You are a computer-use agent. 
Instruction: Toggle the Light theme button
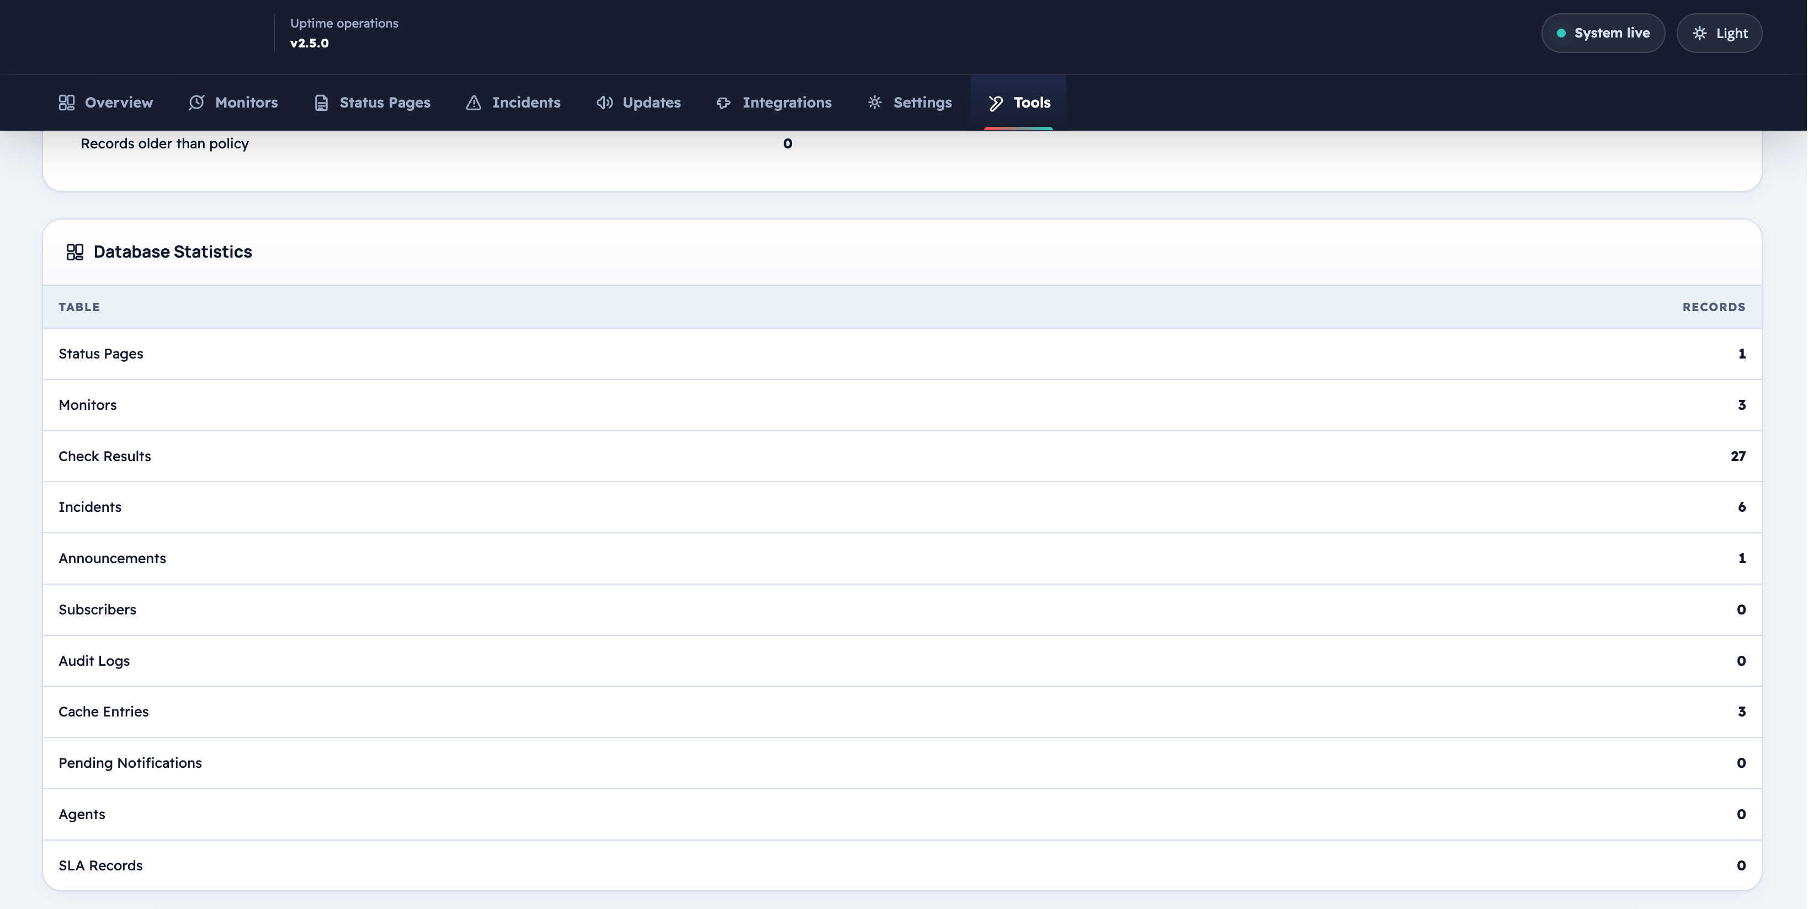(1719, 33)
